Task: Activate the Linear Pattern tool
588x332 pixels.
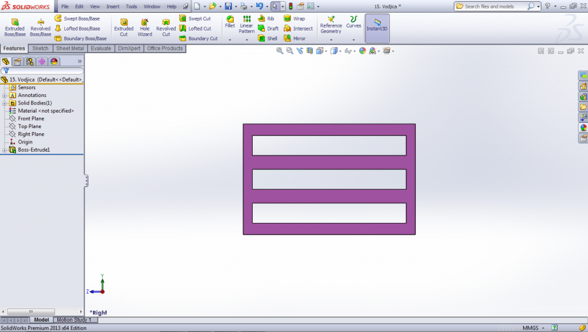Action: click(246, 25)
